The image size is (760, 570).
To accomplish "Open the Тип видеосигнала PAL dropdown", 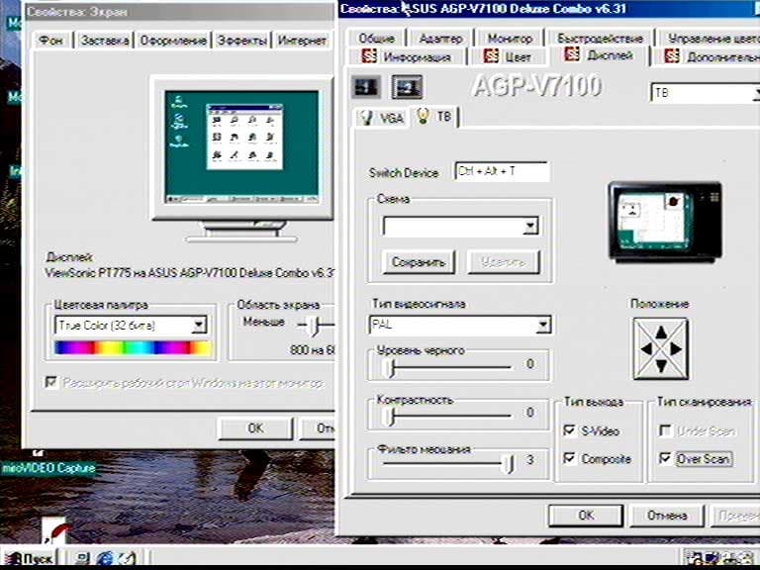I will tap(543, 325).
